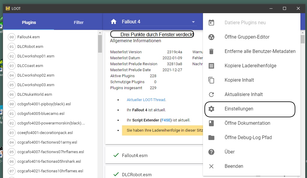Click the copy icon next to Kopiere Inhalt

coord(211,80)
